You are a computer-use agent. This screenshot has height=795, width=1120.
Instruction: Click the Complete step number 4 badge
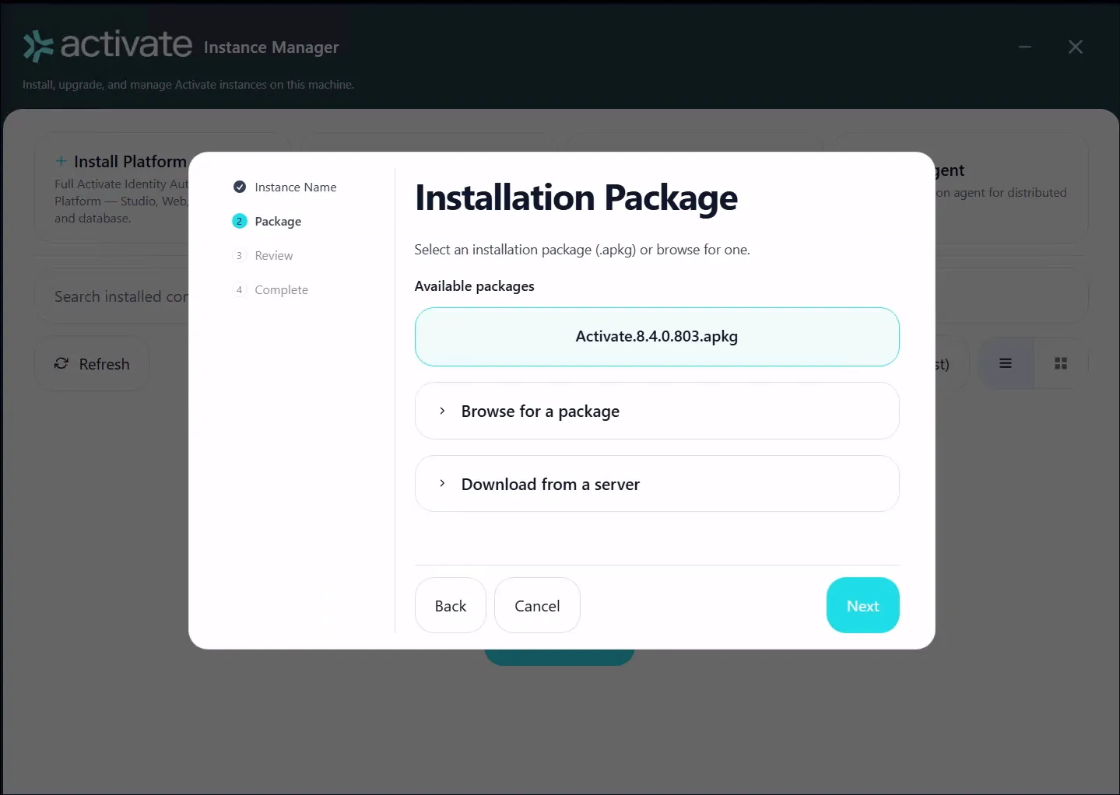[x=239, y=289]
